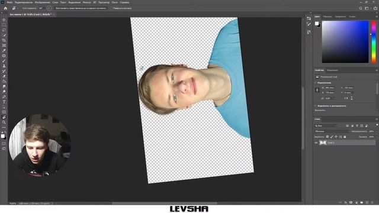Select the Pen tool
The width and height of the screenshot is (379, 213).
[4, 97]
